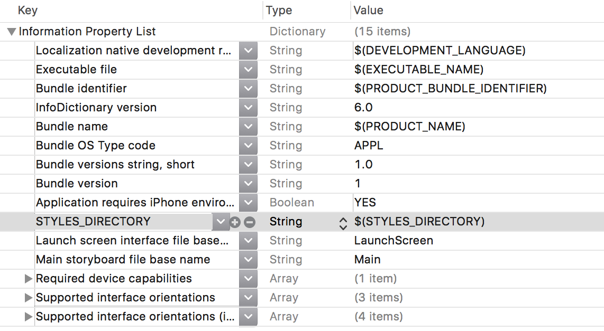604x331 pixels.
Task: Select the Bundle OS Type code key
Action: [x=95, y=146]
